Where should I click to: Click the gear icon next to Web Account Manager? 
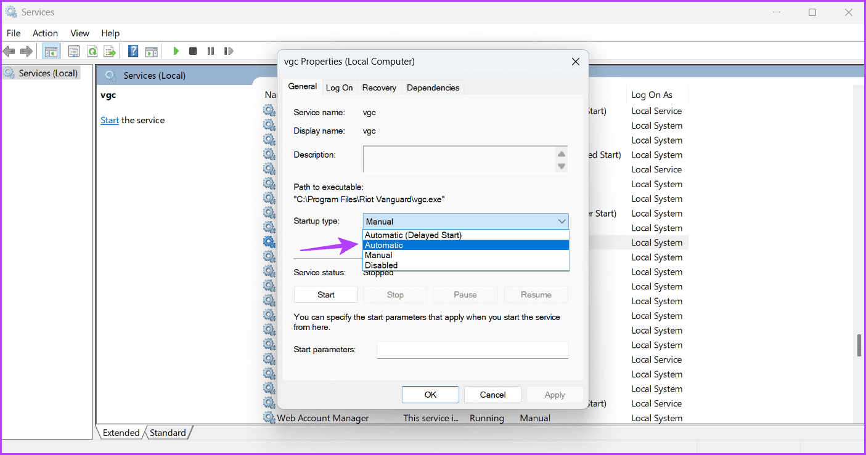pyautogui.click(x=269, y=418)
